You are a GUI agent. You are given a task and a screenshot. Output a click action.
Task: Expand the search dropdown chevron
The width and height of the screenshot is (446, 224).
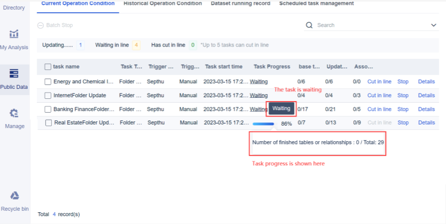click(x=434, y=25)
